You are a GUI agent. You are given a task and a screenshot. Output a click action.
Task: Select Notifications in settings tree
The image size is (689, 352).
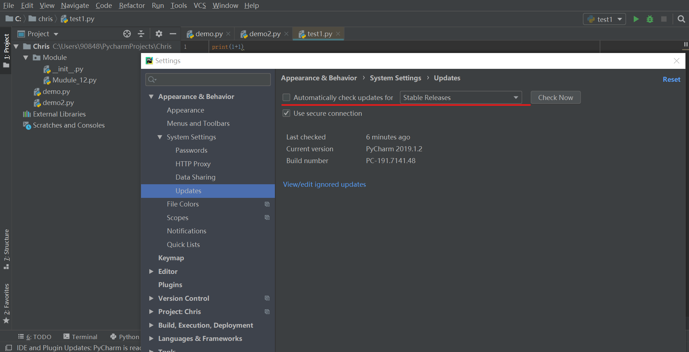click(187, 231)
